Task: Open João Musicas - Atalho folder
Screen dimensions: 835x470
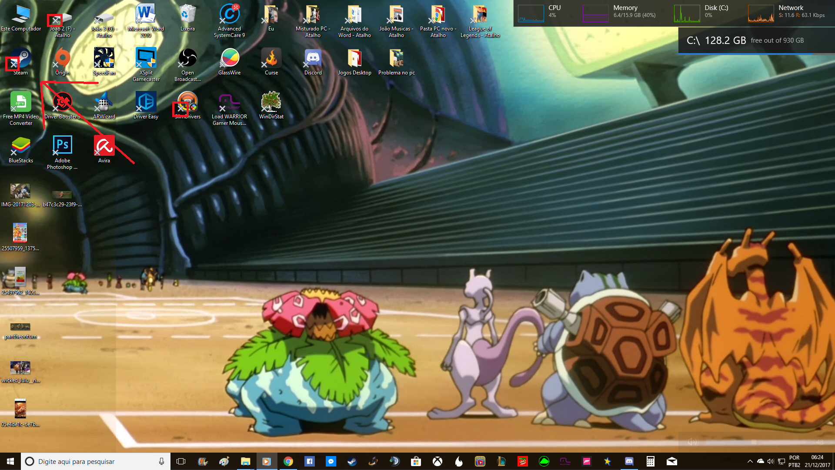Action: (x=396, y=21)
